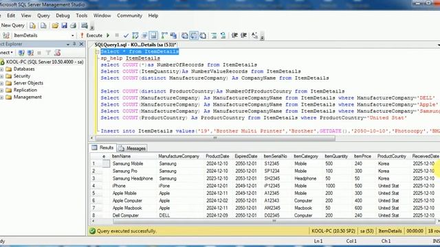Toggle Include Client Statistics

pyautogui.click(x=173, y=36)
